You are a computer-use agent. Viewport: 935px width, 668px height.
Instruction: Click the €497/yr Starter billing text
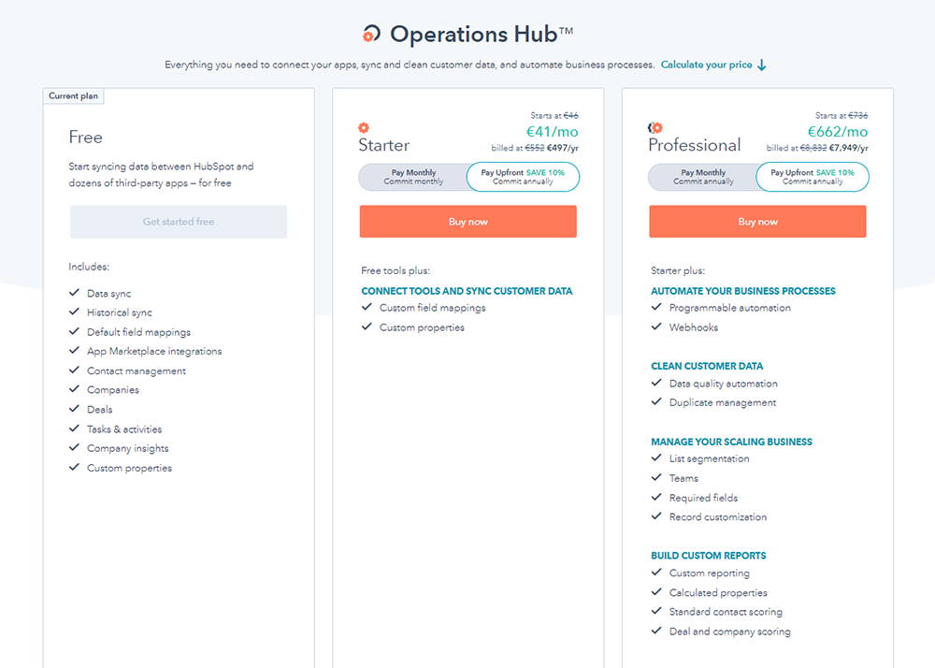[x=562, y=148]
